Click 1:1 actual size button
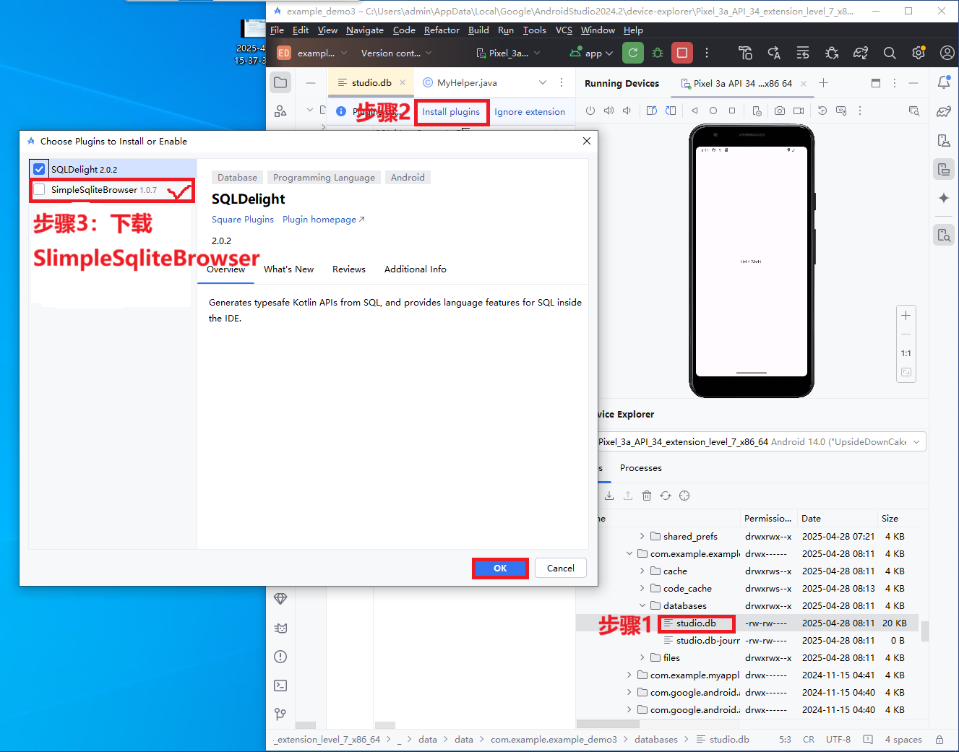The height and width of the screenshot is (752, 959). (906, 353)
